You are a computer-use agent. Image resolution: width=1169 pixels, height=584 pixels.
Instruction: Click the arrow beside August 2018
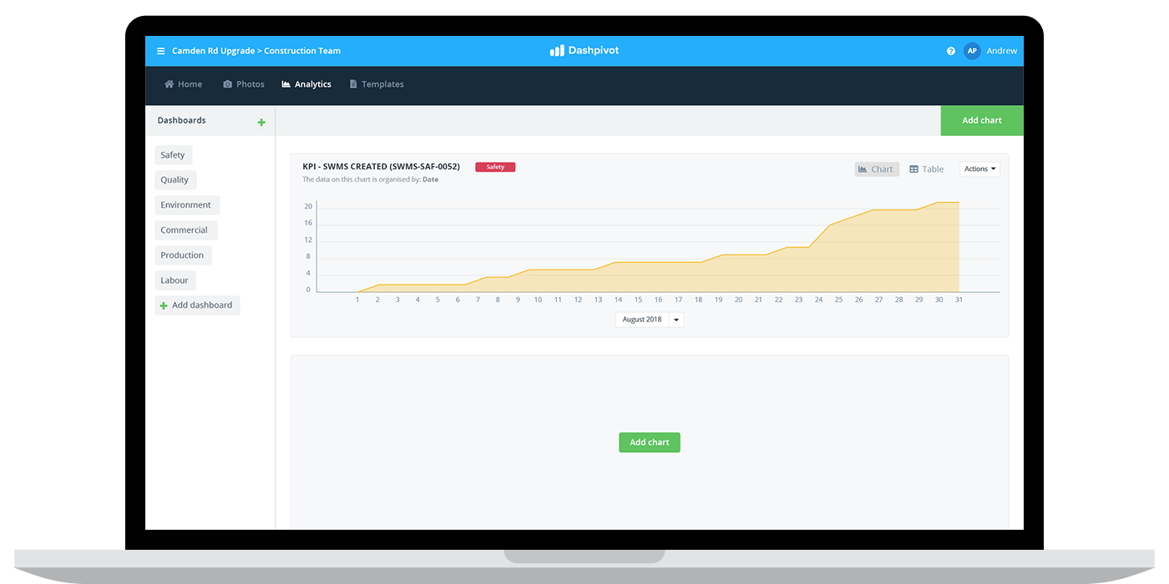coord(676,320)
